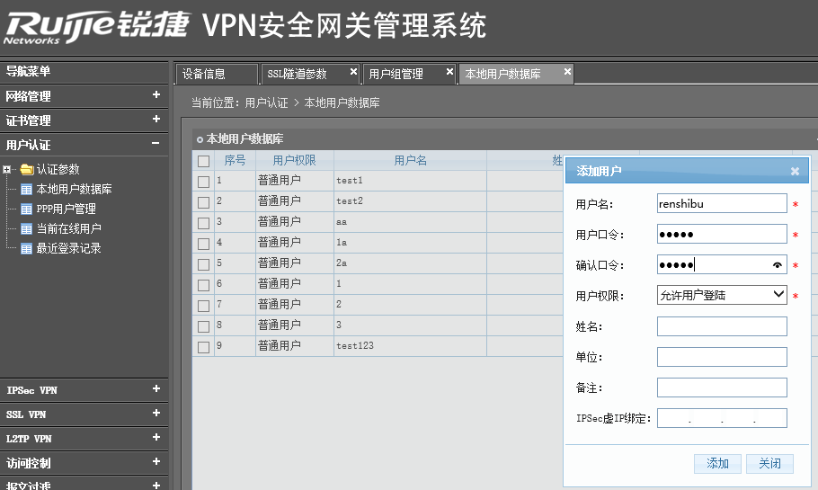The width and height of the screenshot is (818, 490).
Task: Click the table icon next to 当前在线用户
Action: click(26, 228)
